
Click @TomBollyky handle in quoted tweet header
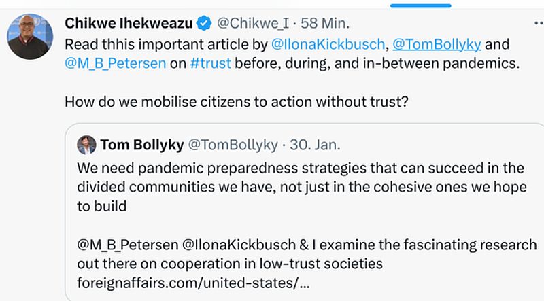[x=233, y=145]
